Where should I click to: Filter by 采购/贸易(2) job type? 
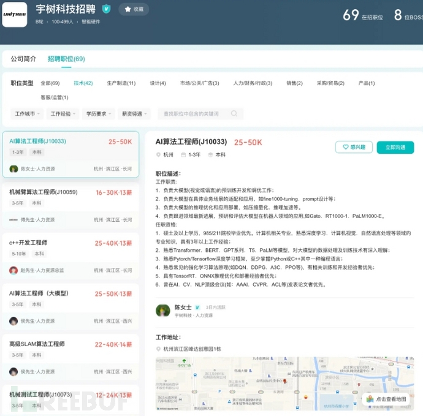pyautogui.click(x=330, y=83)
